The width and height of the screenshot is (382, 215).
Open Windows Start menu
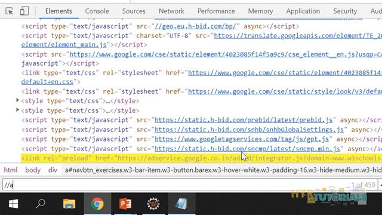[x=13, y=204]
